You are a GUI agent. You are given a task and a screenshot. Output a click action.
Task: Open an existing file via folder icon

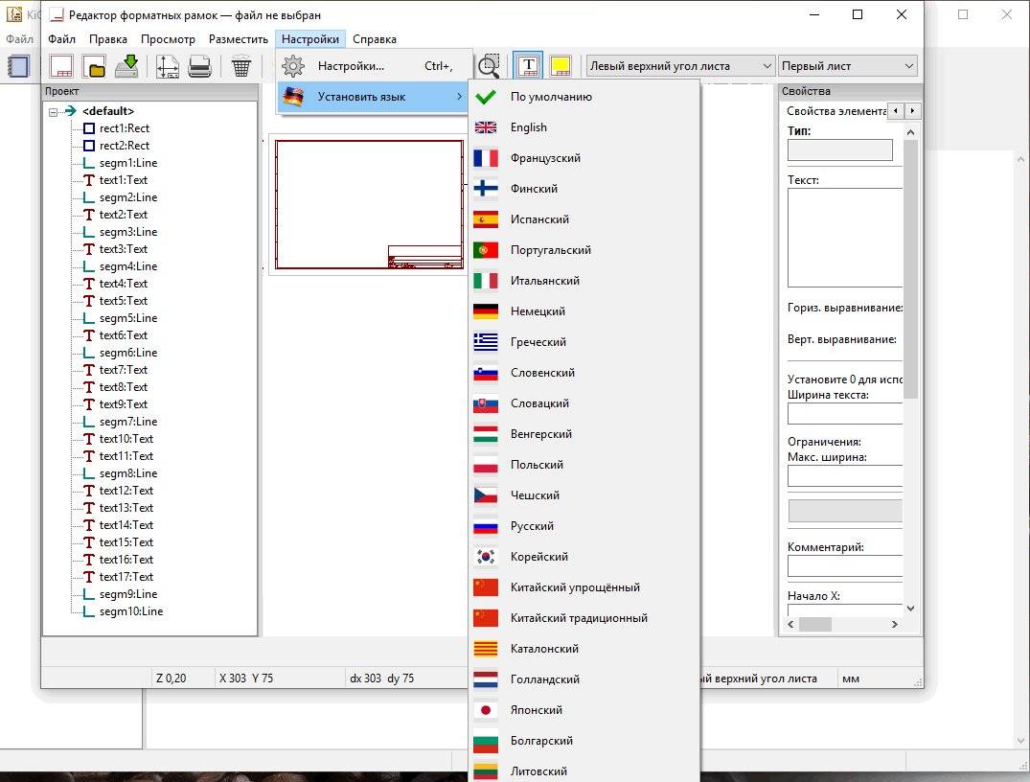pos(94,66)
